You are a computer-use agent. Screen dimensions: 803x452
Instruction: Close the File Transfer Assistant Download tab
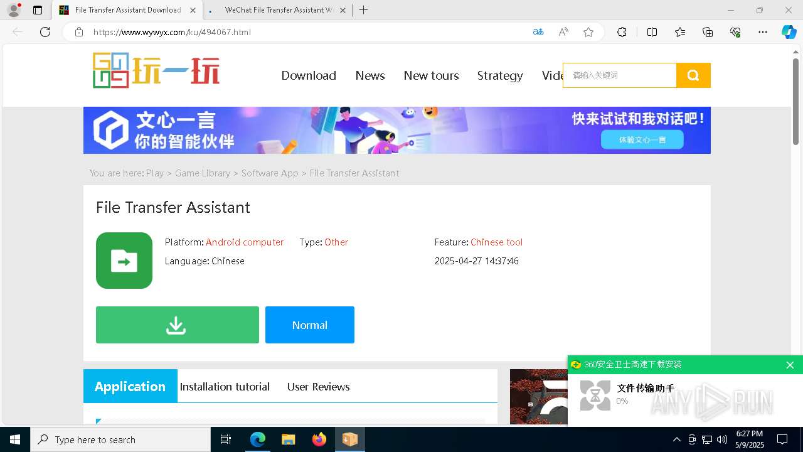pyautogui.click(x=193, y=10)
